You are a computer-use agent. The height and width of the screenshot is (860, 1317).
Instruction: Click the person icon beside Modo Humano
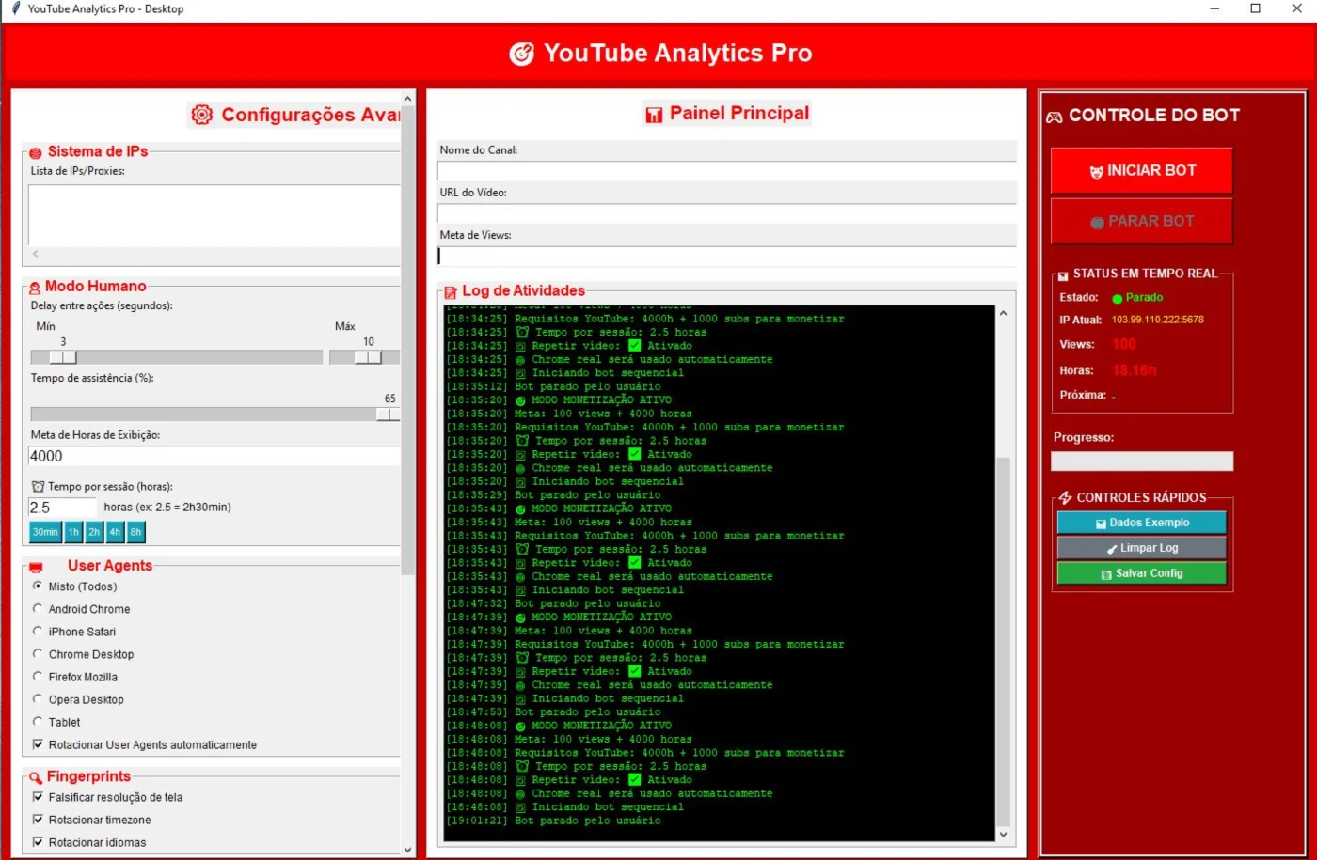(x=35, y=288)
